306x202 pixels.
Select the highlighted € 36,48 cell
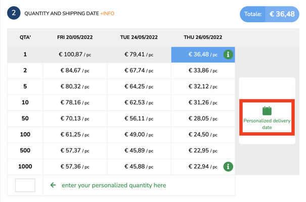point(203,55)
